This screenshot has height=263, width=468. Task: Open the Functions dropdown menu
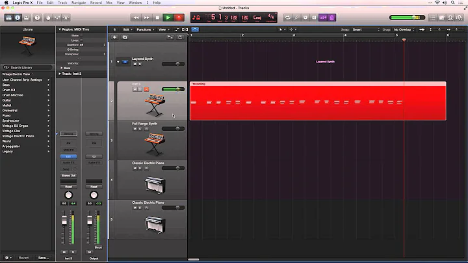pyautogui.click(x=146, y=29)
